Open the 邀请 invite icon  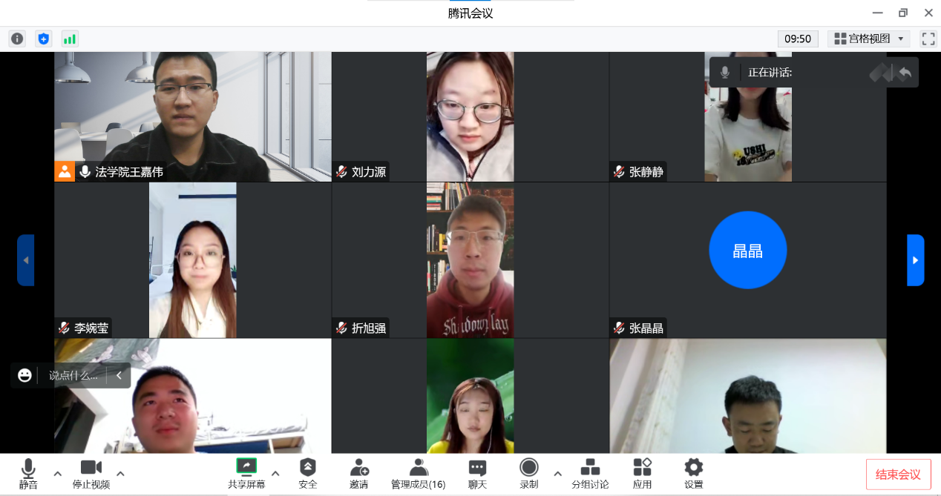359,473
